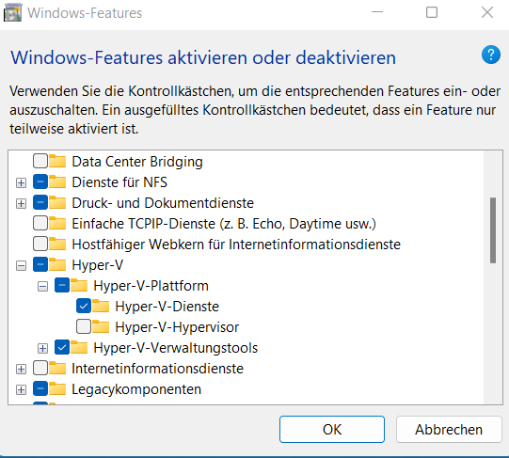Collapse the Hyper-V tree node
The height and width of the screenshot is (458, 509).
coord(21,266)
